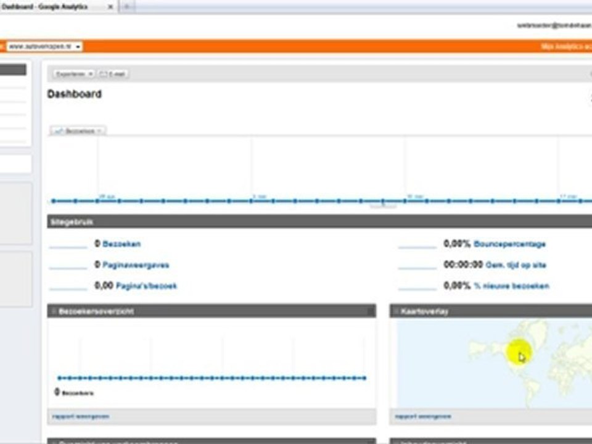Click the Sitegebruik section header
This screenshot has width=592, height=444.
319,221
